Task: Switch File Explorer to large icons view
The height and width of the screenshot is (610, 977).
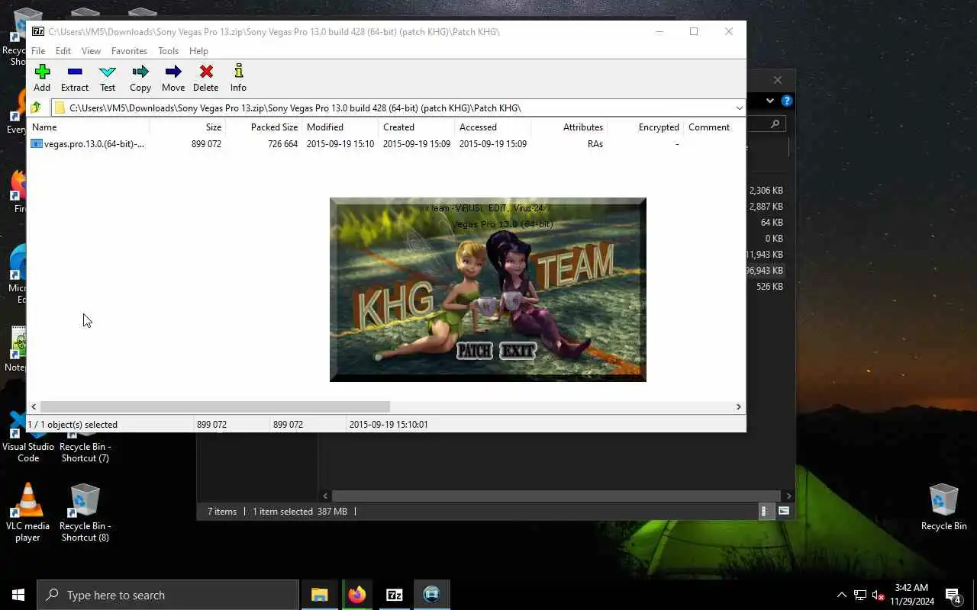Action: pos(784,512)
